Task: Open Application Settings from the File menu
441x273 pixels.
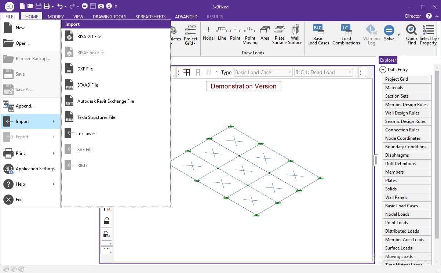Action: (x=30, y=169)
